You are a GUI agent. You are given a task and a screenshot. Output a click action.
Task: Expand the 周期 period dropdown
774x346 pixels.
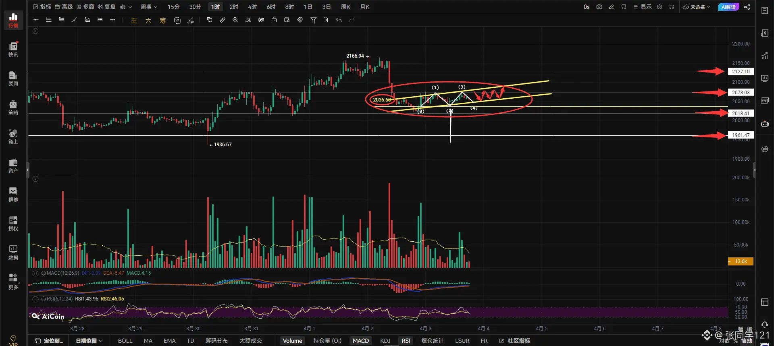(149, 7)
